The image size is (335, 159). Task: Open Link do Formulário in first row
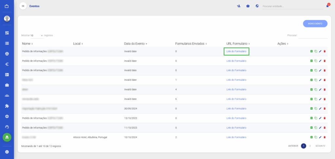point(236,51)
